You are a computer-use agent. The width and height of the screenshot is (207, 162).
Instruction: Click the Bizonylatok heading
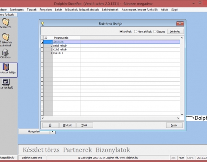click(113, 150)
